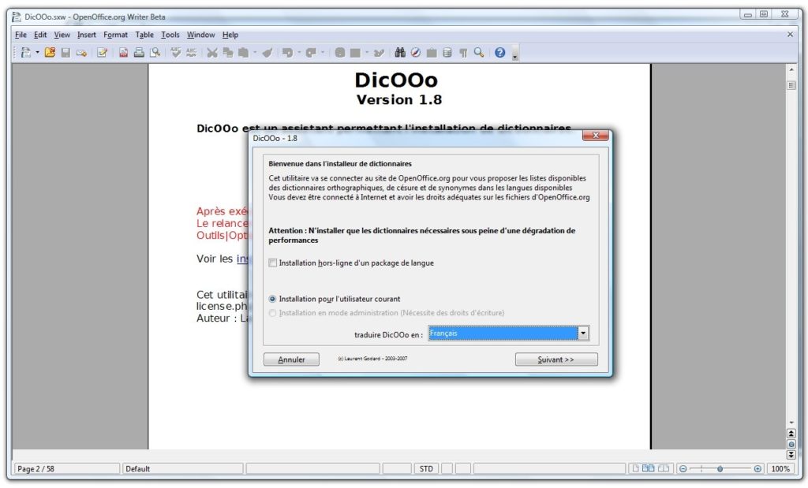
Task: Expand the Table insert dropdown arrow
Action: point(366,53)
